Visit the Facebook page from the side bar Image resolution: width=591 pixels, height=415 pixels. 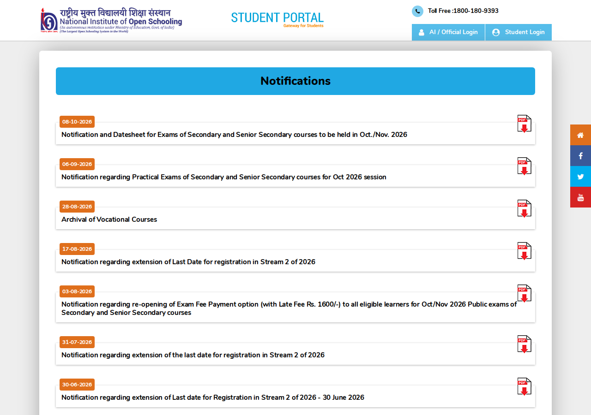580,156
